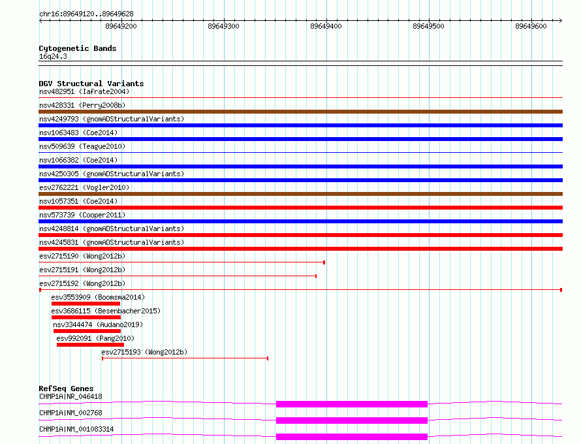Click nsv4248814 (gnomADStructuralVariants) label
Screen dimensions: 581x444
pyautogui.click(x=112, y=229)
